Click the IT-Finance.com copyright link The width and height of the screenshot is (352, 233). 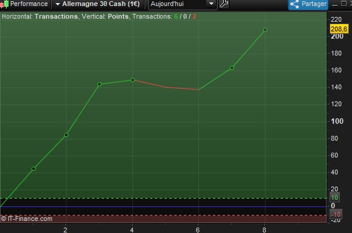tap(27, 219)
